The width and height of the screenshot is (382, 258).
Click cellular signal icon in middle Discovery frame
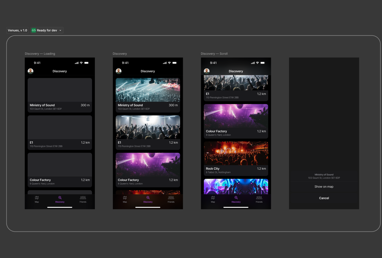tap(165, 63)
